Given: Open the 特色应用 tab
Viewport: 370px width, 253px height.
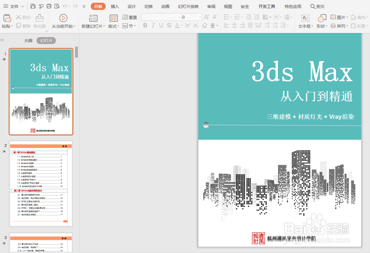Looking at the screenshot, I should [293, 6].
